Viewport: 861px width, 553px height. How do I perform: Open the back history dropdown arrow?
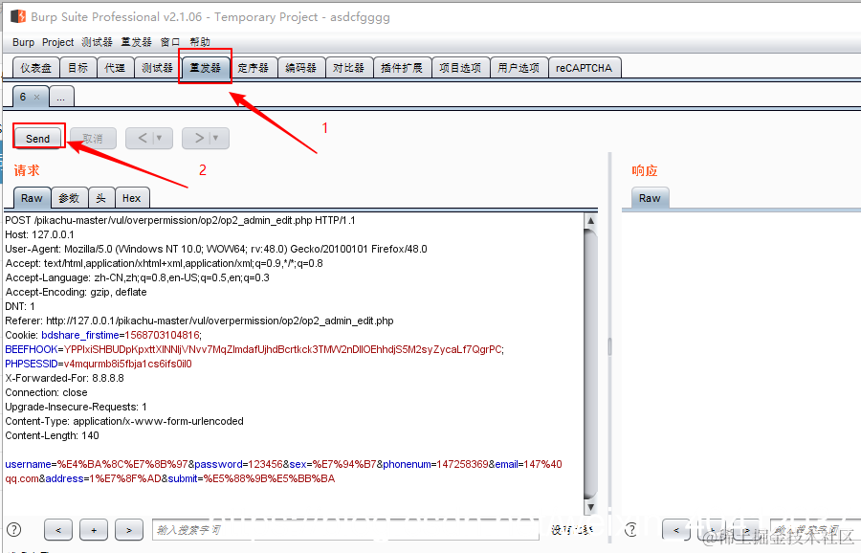coord(160,138)
